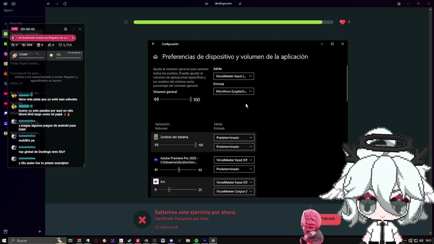Expand the gift banner chevron in overlay
The width and height of the screenshot is (434, 244).
(x=73, y=38)
